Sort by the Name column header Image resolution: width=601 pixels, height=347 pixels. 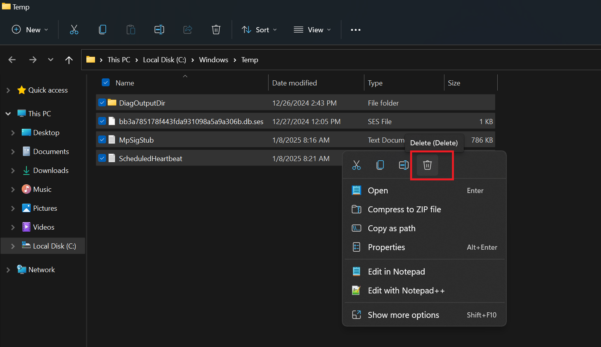click(x=125, y=83)
